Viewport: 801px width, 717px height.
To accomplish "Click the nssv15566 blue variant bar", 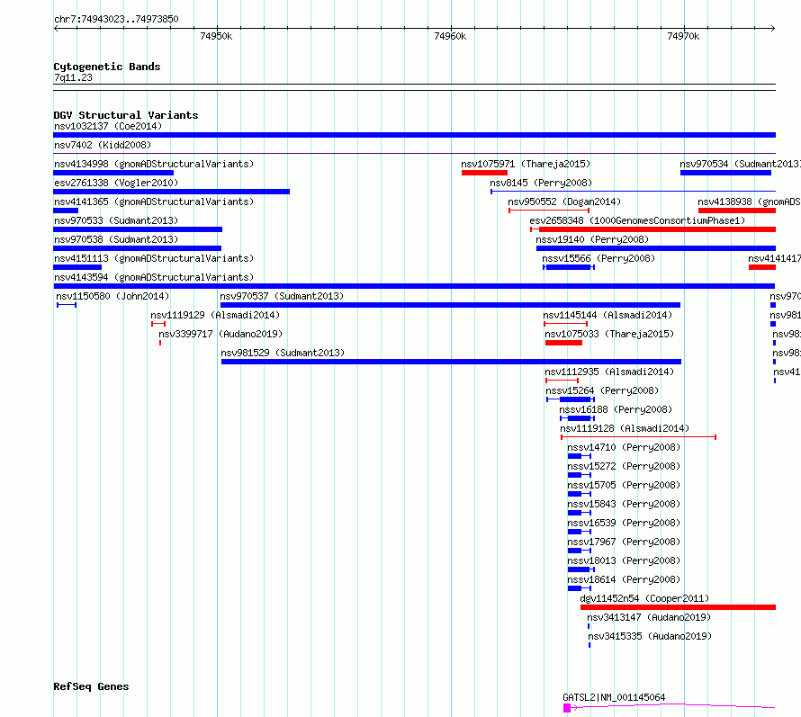I will 569,267.
